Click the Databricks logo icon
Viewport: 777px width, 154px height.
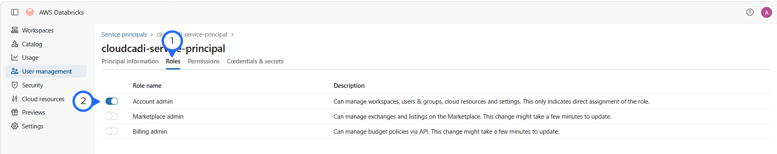pyautogui.click(x=30, y=12)
